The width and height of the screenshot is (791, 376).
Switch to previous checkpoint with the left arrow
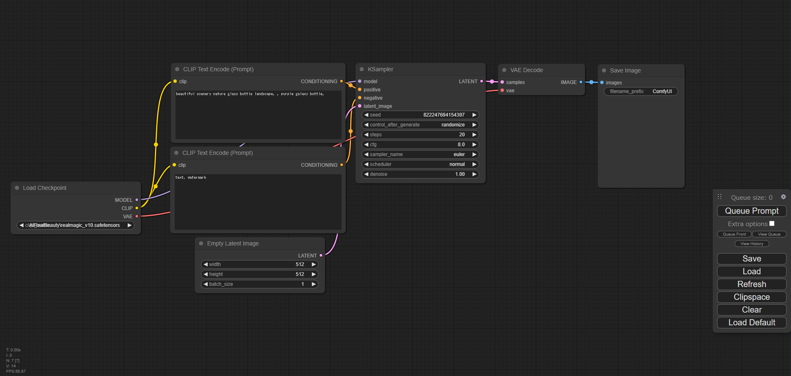coord(21,225)
